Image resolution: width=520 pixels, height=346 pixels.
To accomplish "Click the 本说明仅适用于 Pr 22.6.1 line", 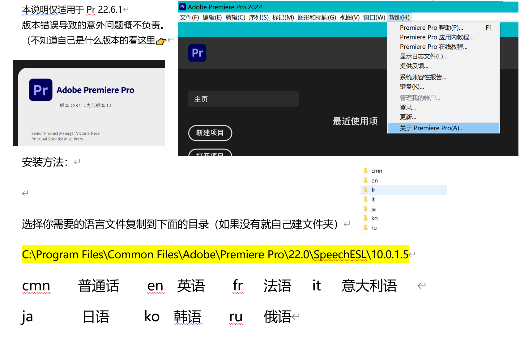I will (72, 10).
